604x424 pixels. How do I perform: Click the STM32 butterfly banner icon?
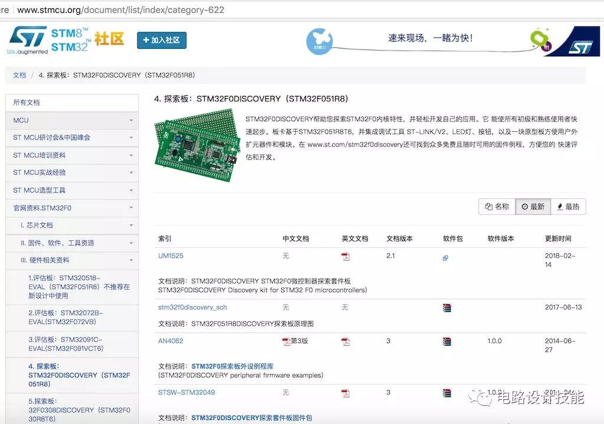pyautogui.click(x=319, y=42)
